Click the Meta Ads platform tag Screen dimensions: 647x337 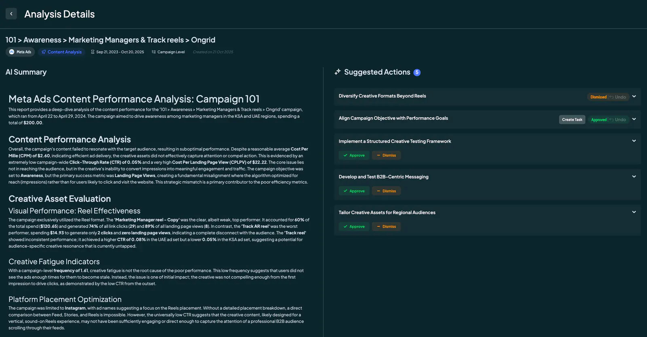(20, 52)
